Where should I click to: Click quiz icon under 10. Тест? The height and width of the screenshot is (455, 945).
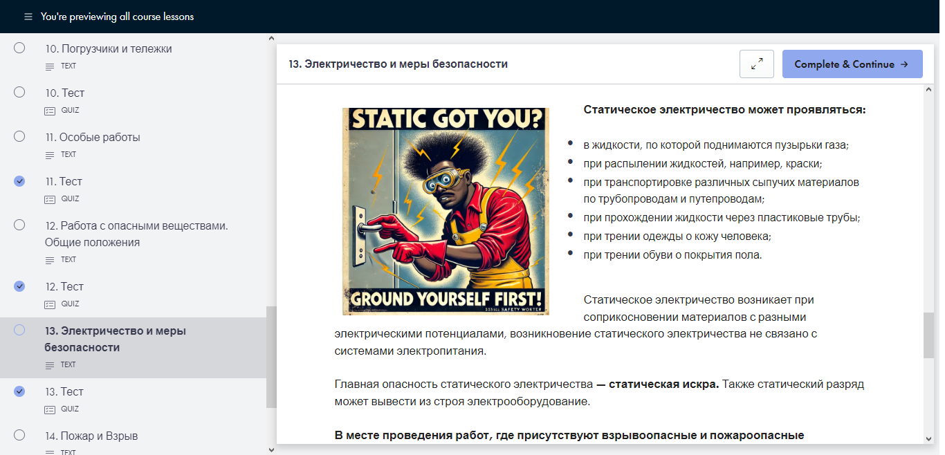click(x=49, y=111)
